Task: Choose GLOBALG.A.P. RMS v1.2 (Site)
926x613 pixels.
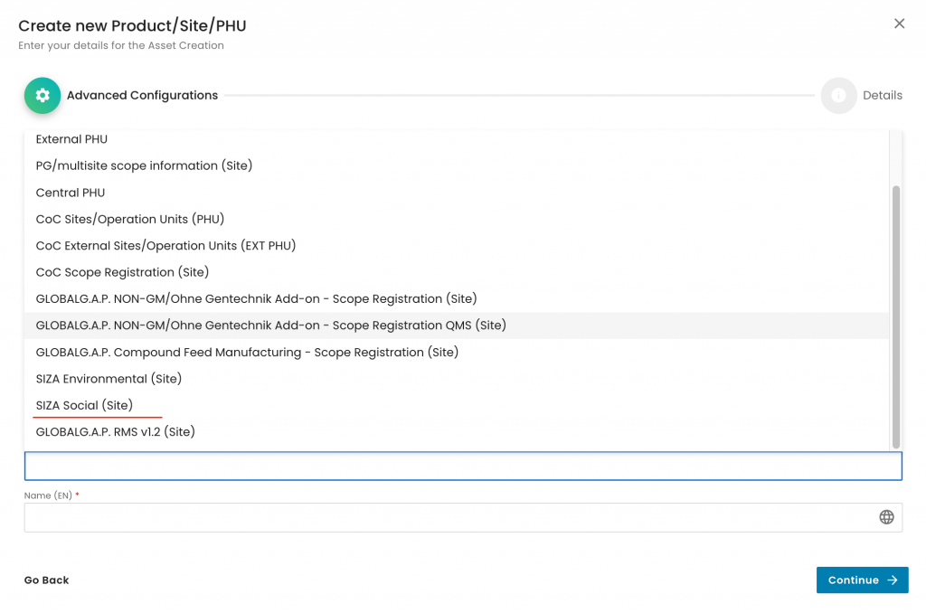Action: 115,432
